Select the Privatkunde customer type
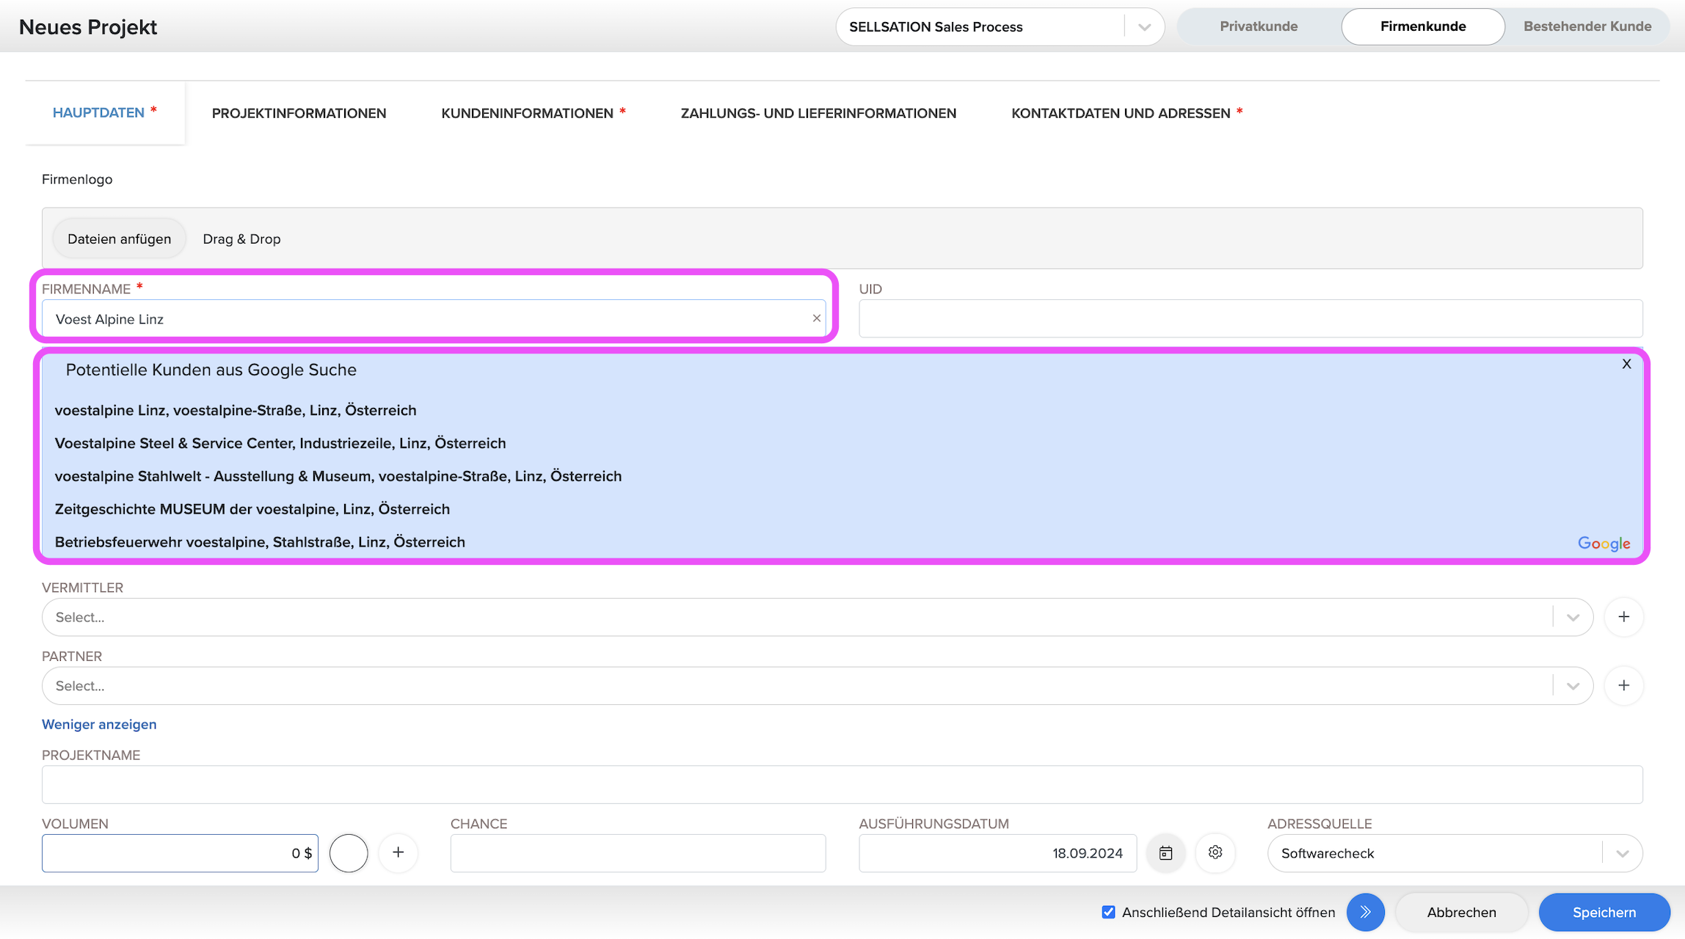1685x939 pixels. [1259, 26]
